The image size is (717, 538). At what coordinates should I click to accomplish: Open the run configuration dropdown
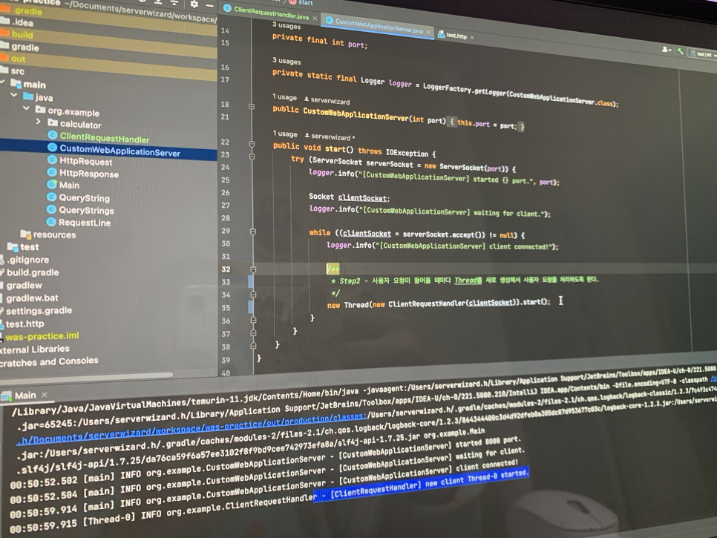tap(704, 54)
